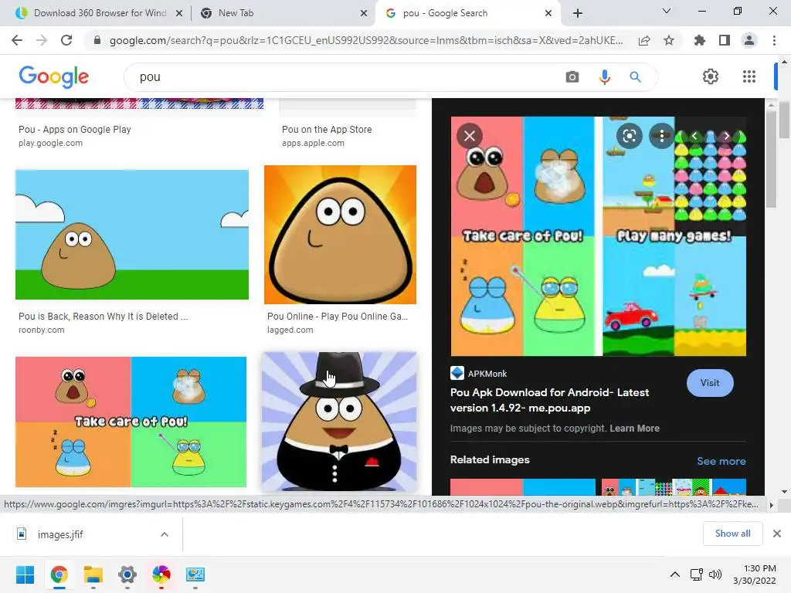Click the Learn More copyright link
The image size is (791, 593).
click(635, 428)
